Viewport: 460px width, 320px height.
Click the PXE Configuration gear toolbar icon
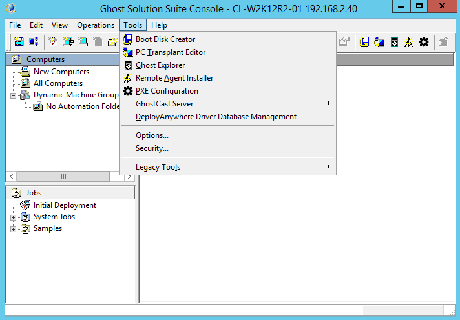pos(424,42)
